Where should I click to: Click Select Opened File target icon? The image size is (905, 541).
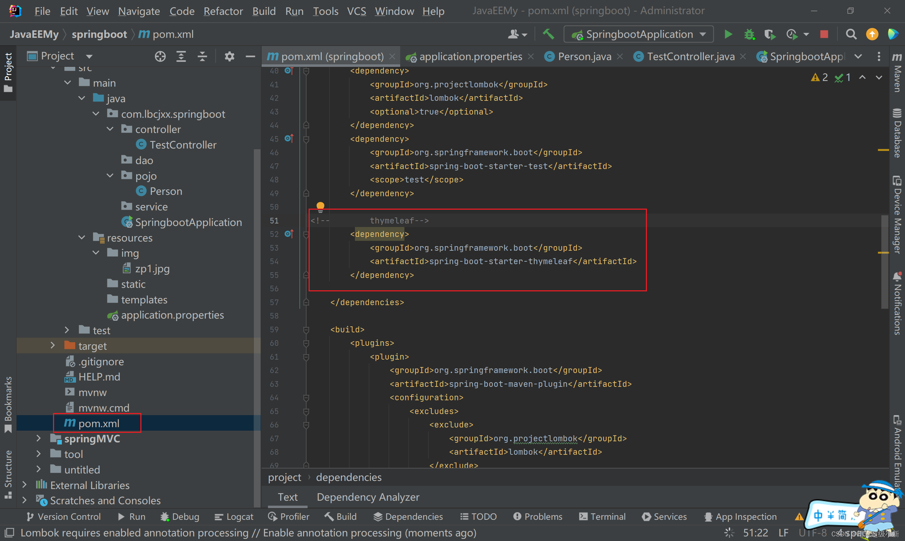160,56
